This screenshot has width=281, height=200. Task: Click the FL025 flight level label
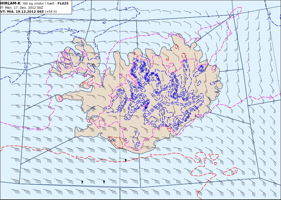point(63,3)
